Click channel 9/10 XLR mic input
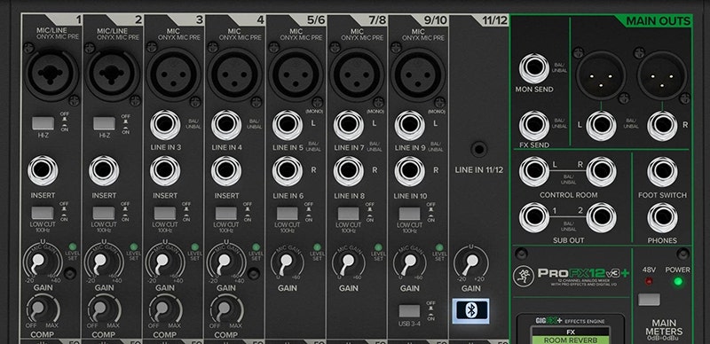 click(417, 74)
